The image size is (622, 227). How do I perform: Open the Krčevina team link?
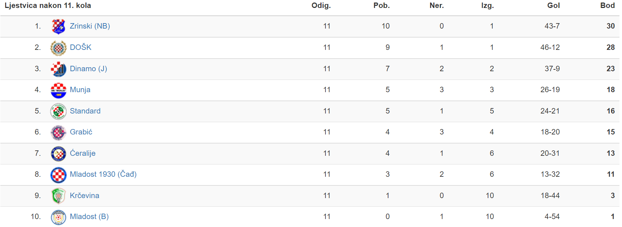tap(84, 196)
